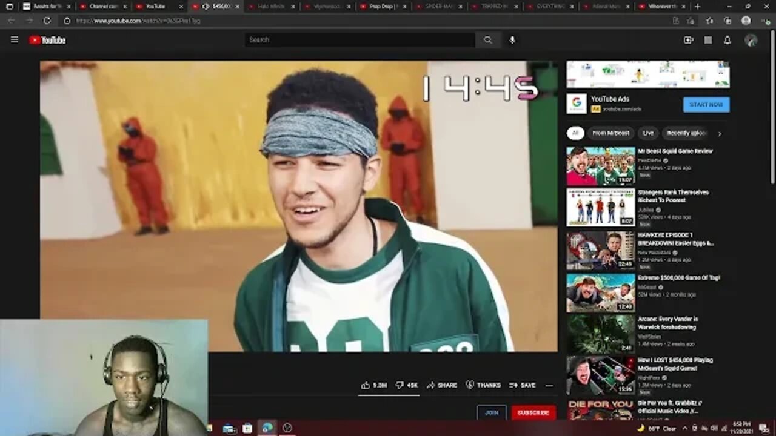Screen dimensions: 776x436
Task: Open OBS Studio from the taskbar
Action: click(287, 428)
